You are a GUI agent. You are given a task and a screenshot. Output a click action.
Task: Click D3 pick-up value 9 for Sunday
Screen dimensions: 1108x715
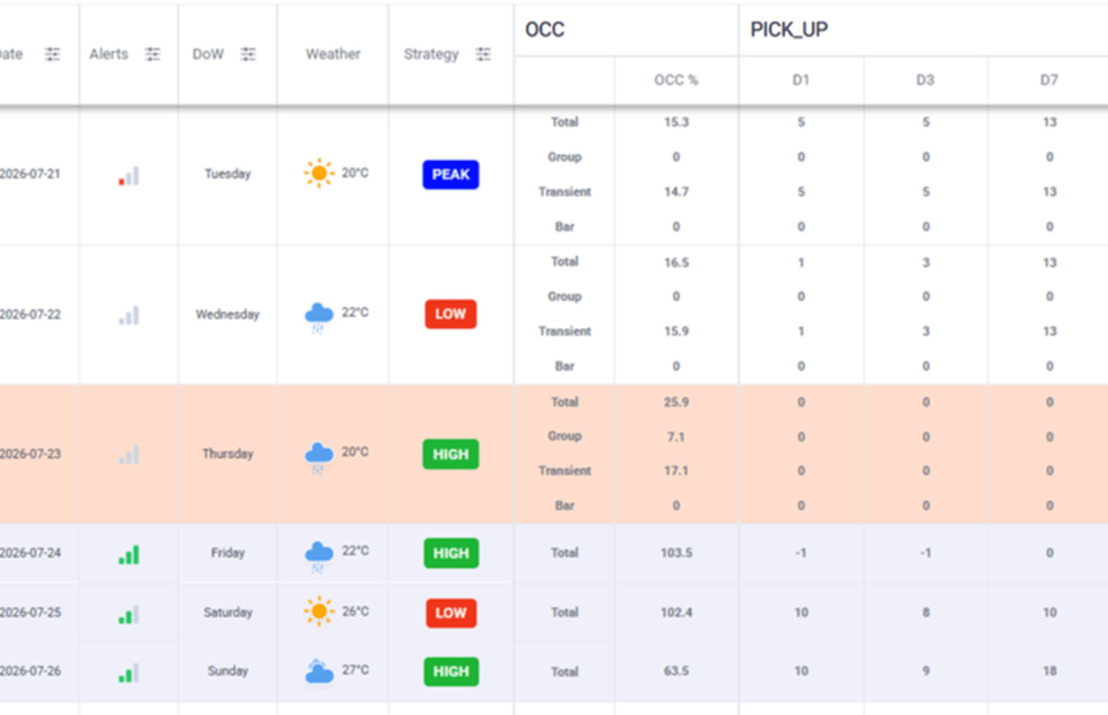pos(926,671)
